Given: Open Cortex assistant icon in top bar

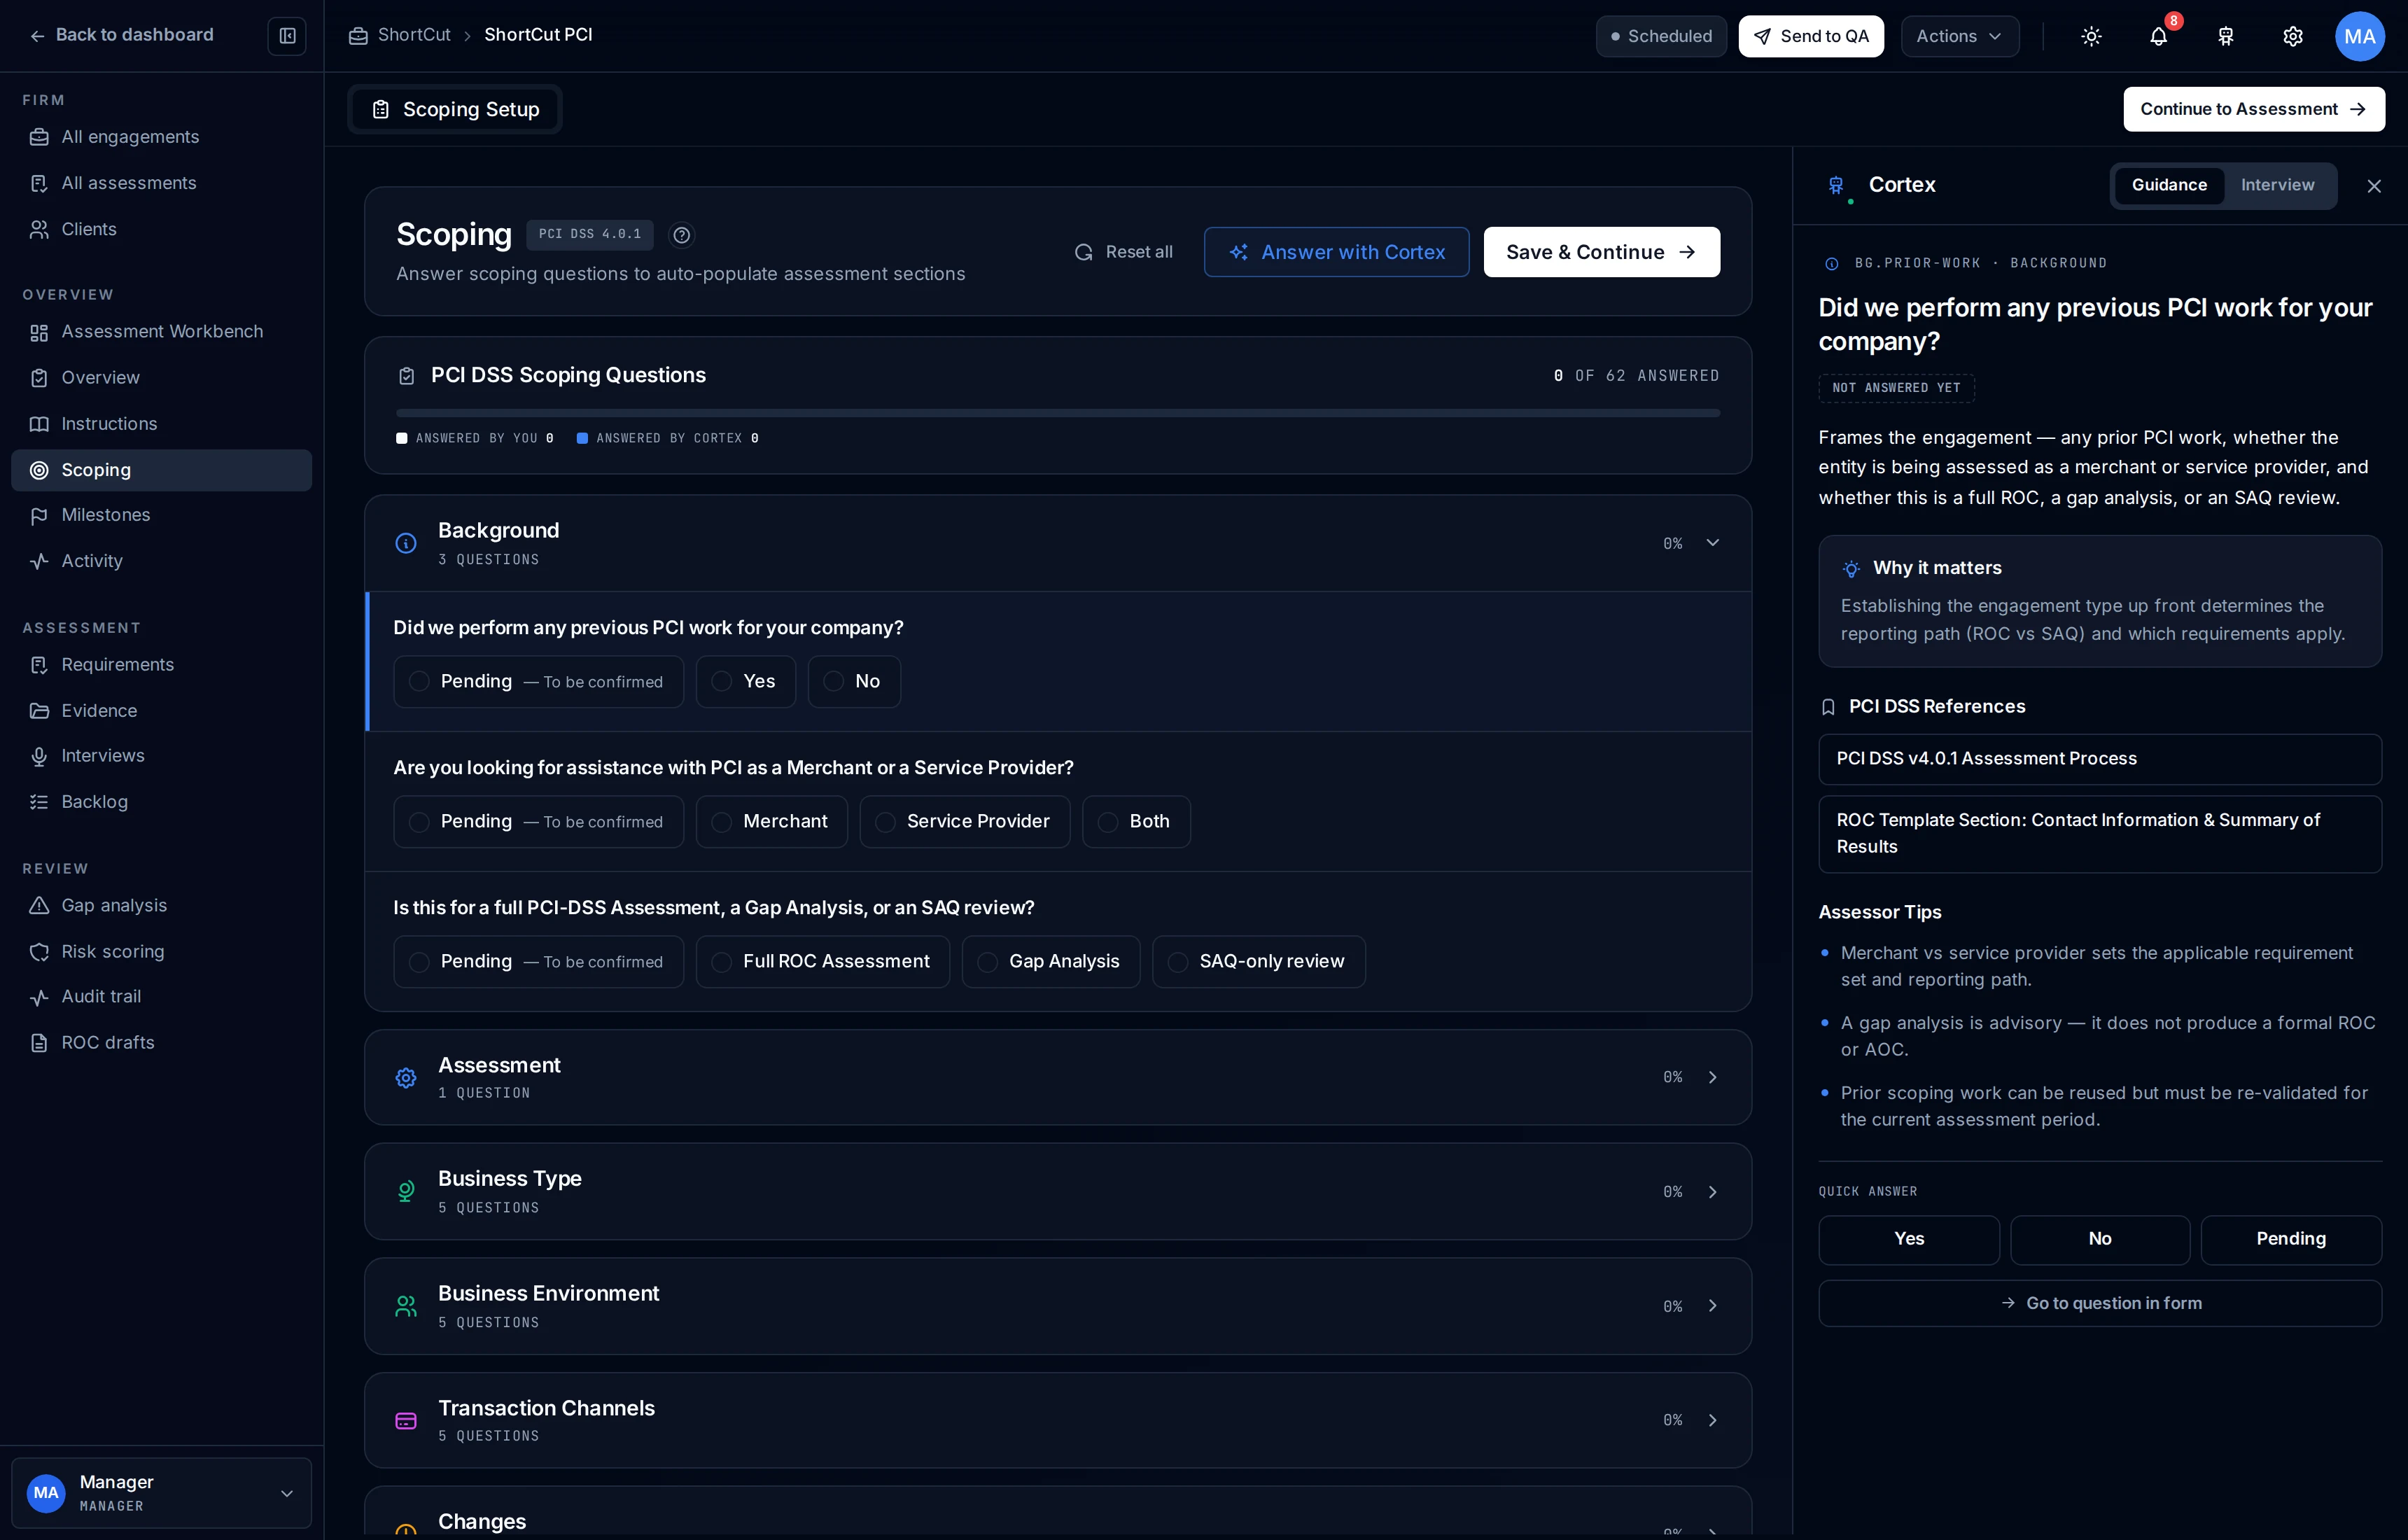Looking at the screenshot, I should (x=2225, y=36).
